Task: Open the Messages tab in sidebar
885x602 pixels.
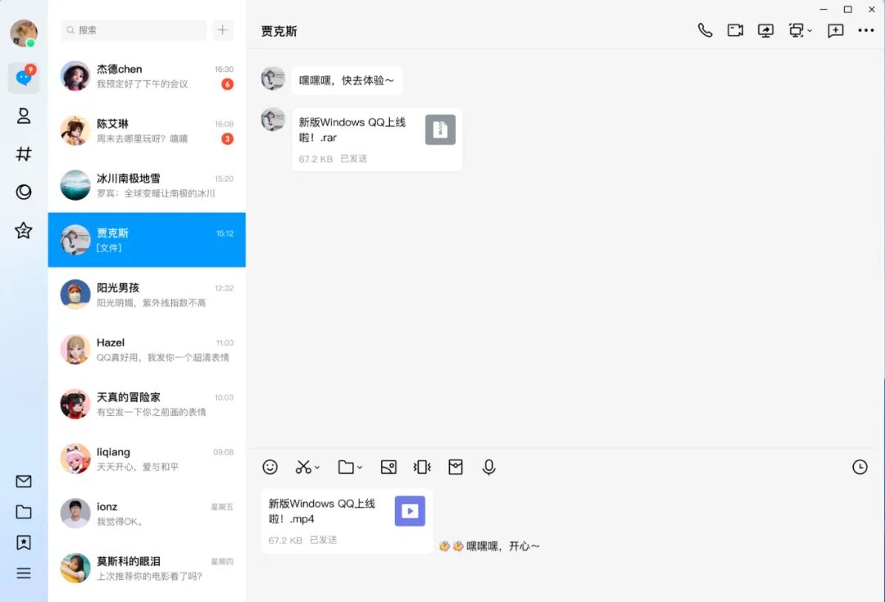Action: click(24, 77)
